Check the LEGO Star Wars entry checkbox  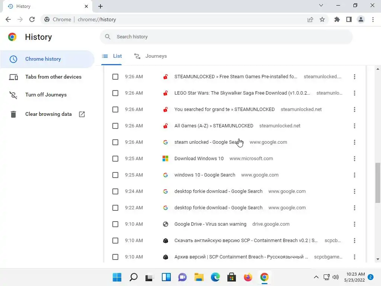click(x=115, y=93)
